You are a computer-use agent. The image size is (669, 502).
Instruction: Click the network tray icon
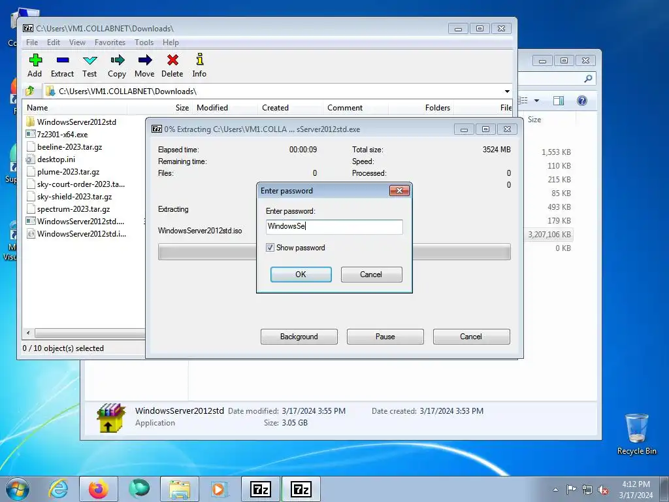[x=587, y=490]
